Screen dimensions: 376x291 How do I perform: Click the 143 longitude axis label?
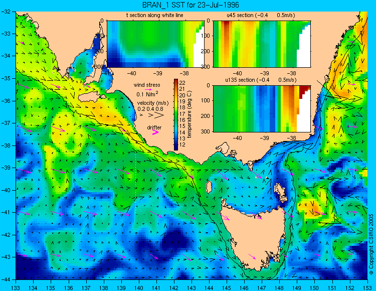(x=192, y=287)
